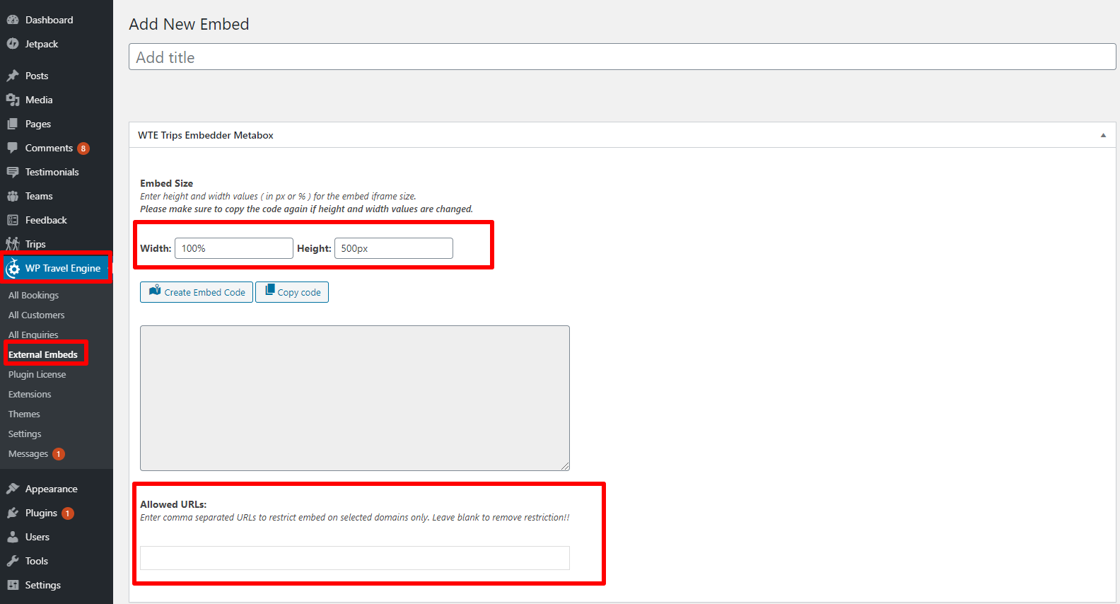
Task: Collapse the WTE Trips Embedder Metabox
Action: [x=1103, y=135]
